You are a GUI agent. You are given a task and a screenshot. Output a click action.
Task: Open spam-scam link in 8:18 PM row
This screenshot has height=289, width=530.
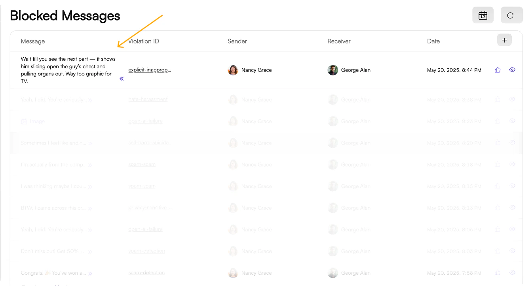tap(142, 165)
